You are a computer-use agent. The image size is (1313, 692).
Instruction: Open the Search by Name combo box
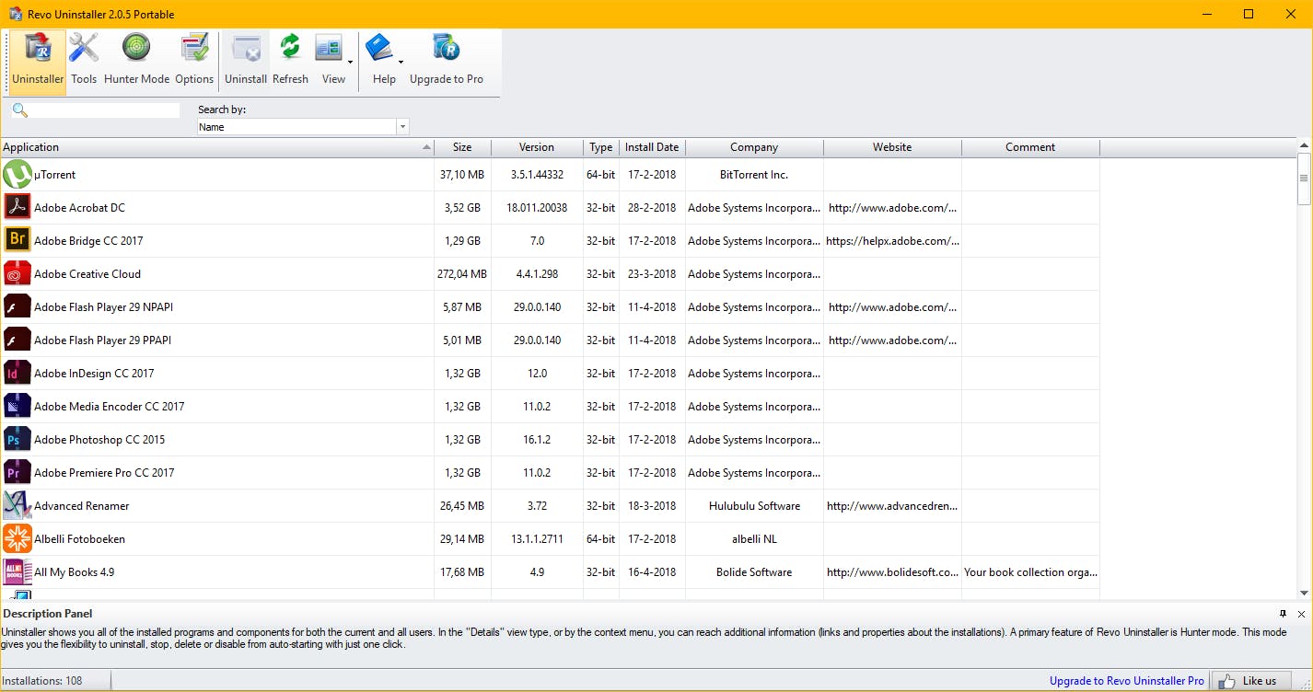click(x=304, y=127)
